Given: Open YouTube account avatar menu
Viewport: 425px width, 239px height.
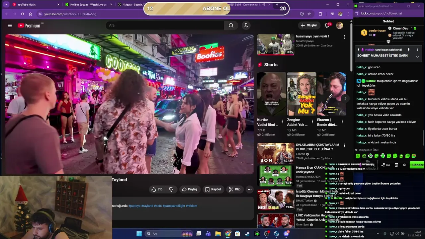Looking at the screenshot, I should point(339,26).
